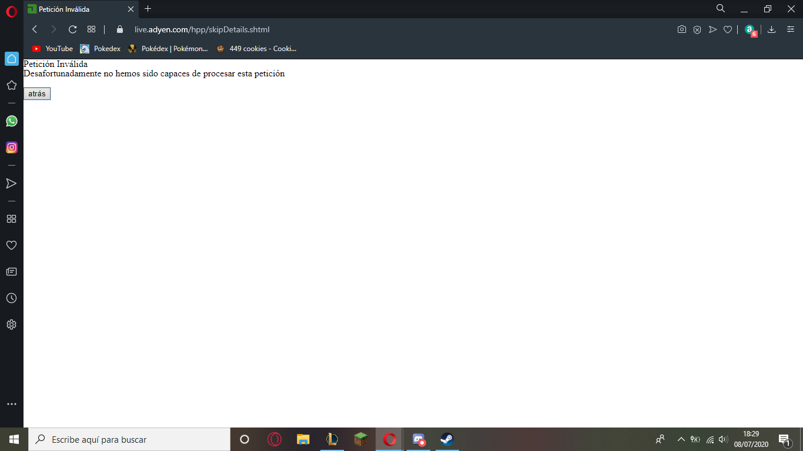Click the forward navigation arrow

click(x=53, y=29)
